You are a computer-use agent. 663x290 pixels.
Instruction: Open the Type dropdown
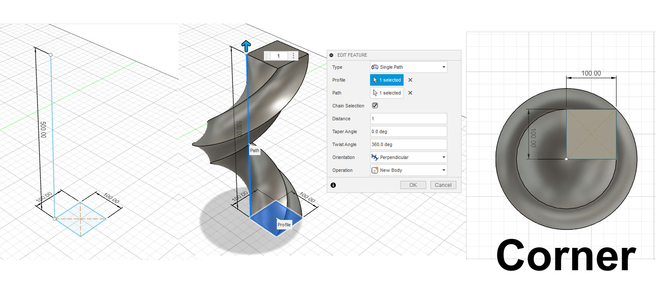[444, 67]
